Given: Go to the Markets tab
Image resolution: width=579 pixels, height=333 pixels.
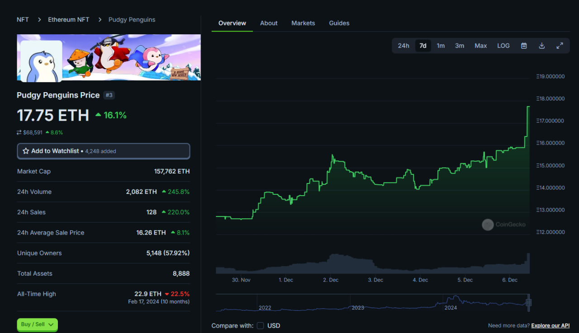Looking at the screenshot, I should [x=303, y=23].
